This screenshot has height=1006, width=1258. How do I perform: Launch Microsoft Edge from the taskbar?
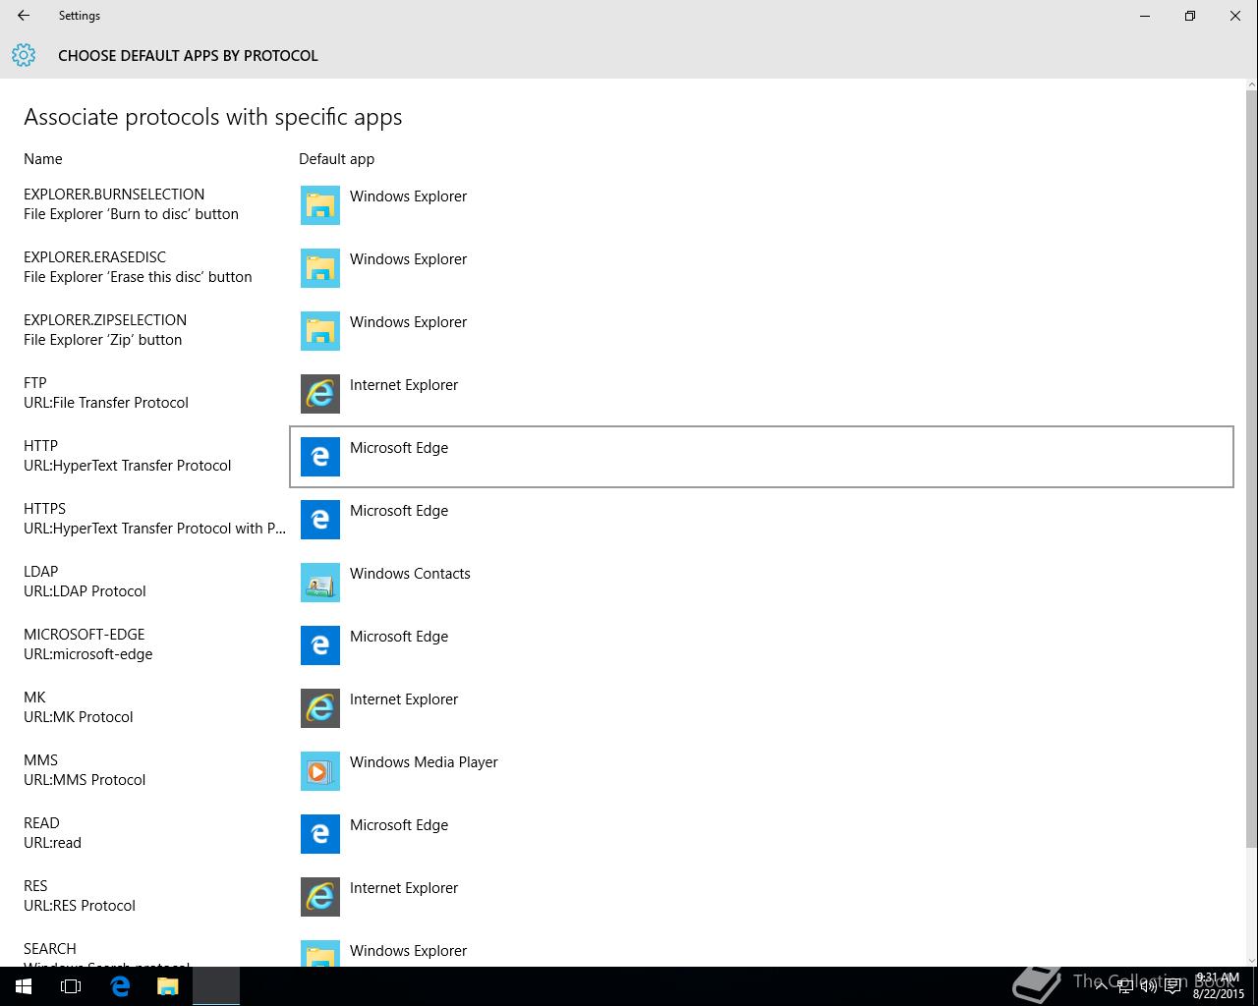pyautogui.click(x=120, y=986)
